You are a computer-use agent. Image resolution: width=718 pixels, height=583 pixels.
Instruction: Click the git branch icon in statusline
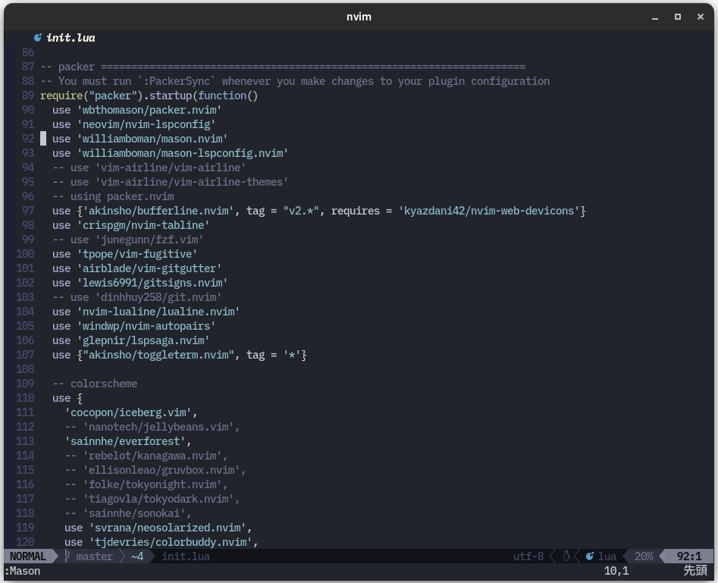tap(67, 556)
